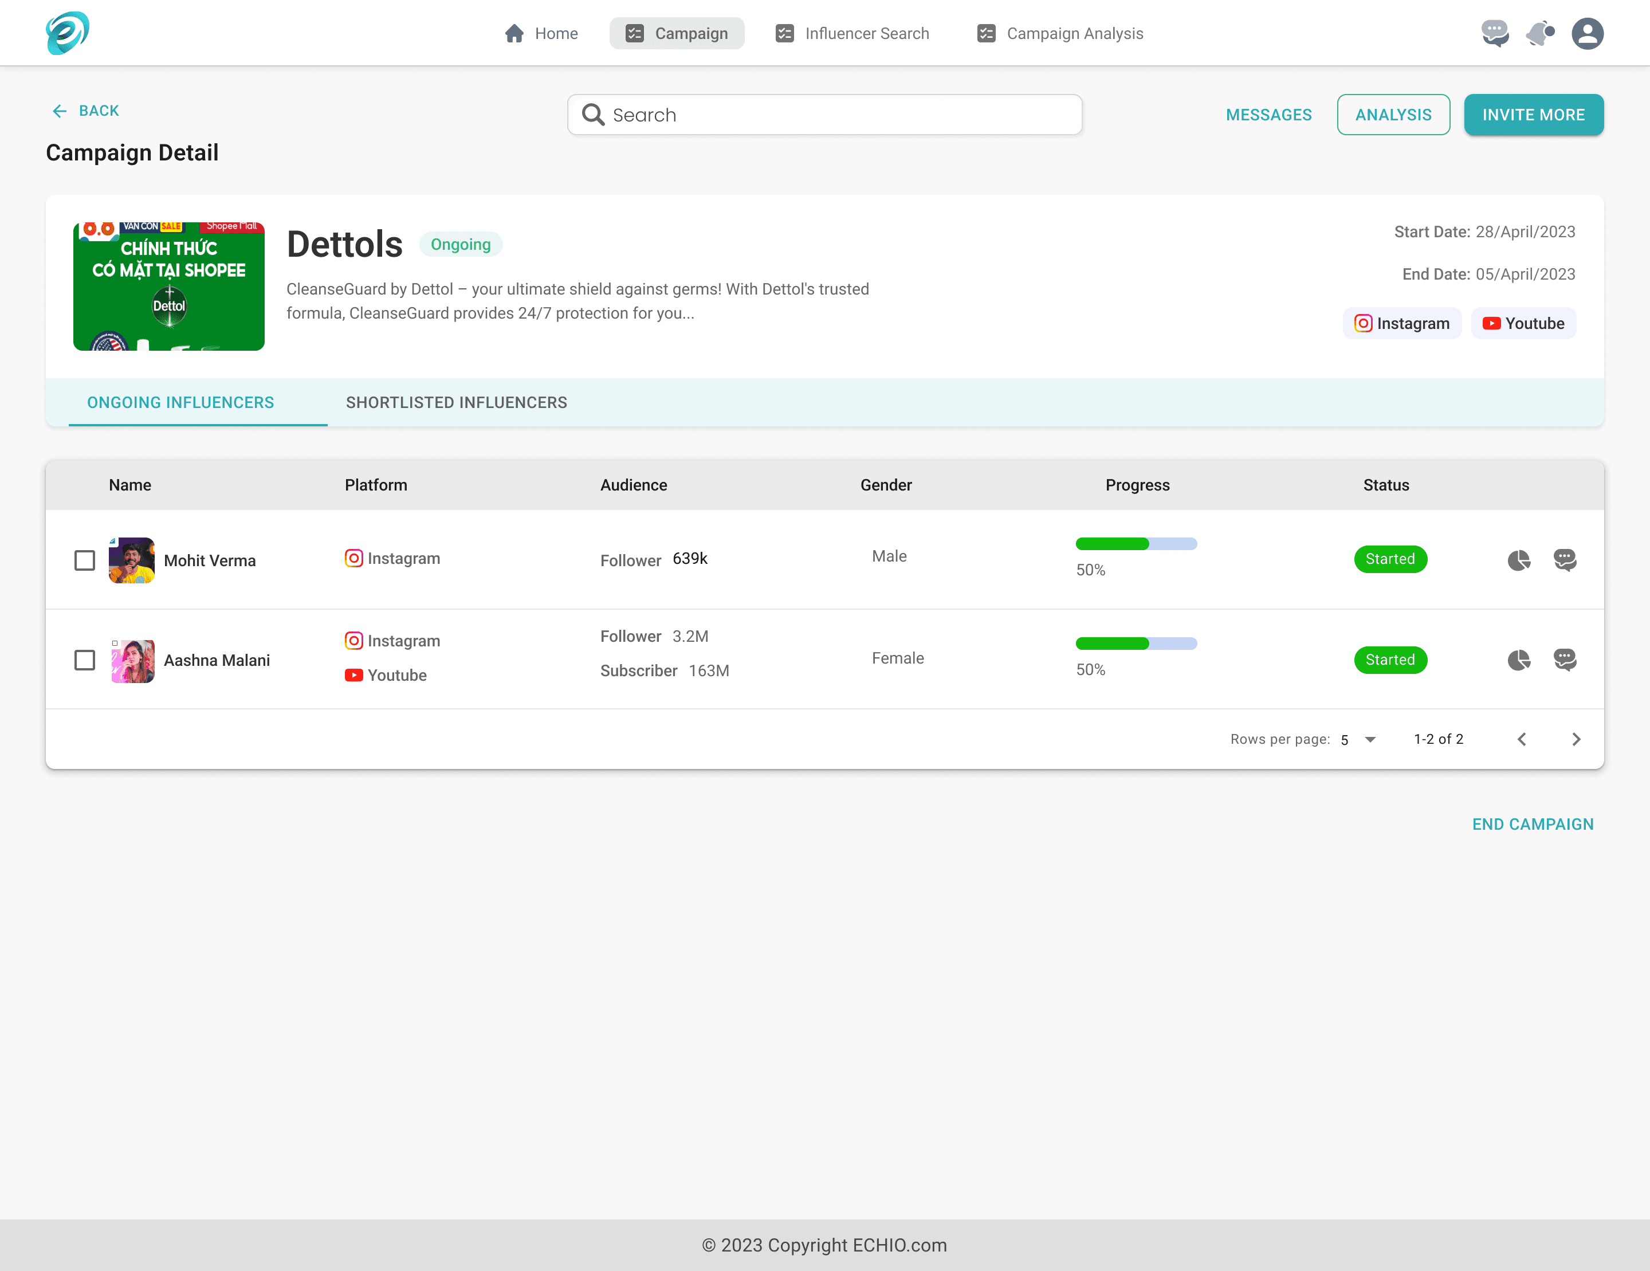Open the Home nav item
The height and width of the screenshot is (1271, 1650).
coord(541,33)
